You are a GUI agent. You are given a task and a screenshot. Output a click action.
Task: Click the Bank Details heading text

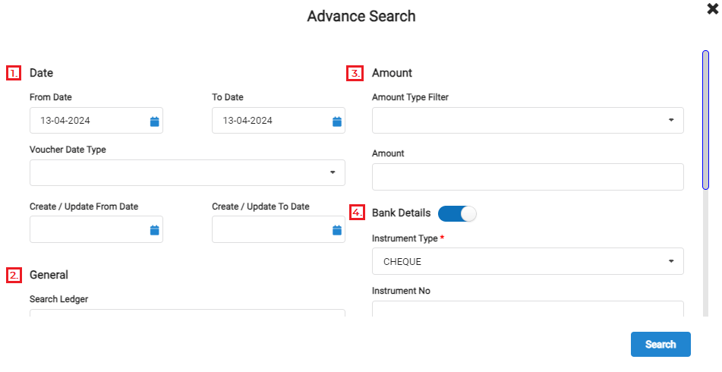tap(401, 213)
